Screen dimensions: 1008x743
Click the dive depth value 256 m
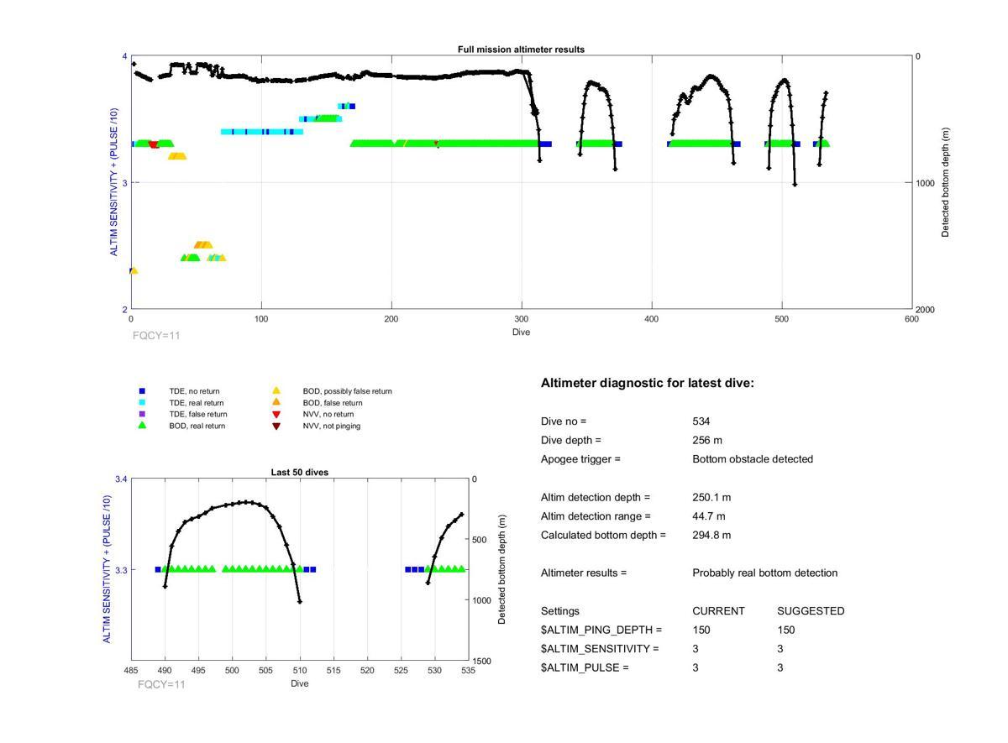pos(707,440)
